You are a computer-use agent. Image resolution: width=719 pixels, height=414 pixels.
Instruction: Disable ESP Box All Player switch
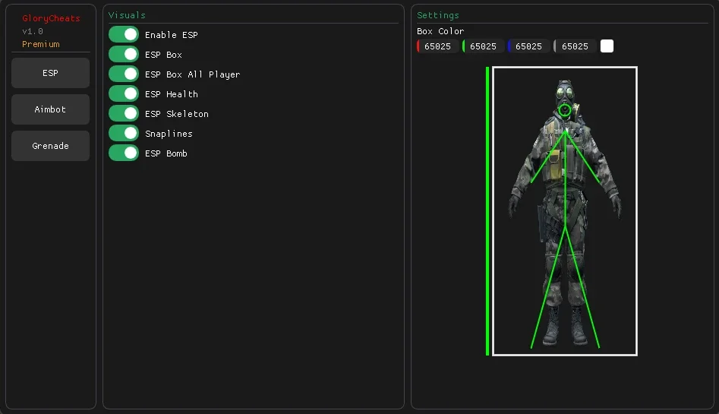click(x=124, y=74)
